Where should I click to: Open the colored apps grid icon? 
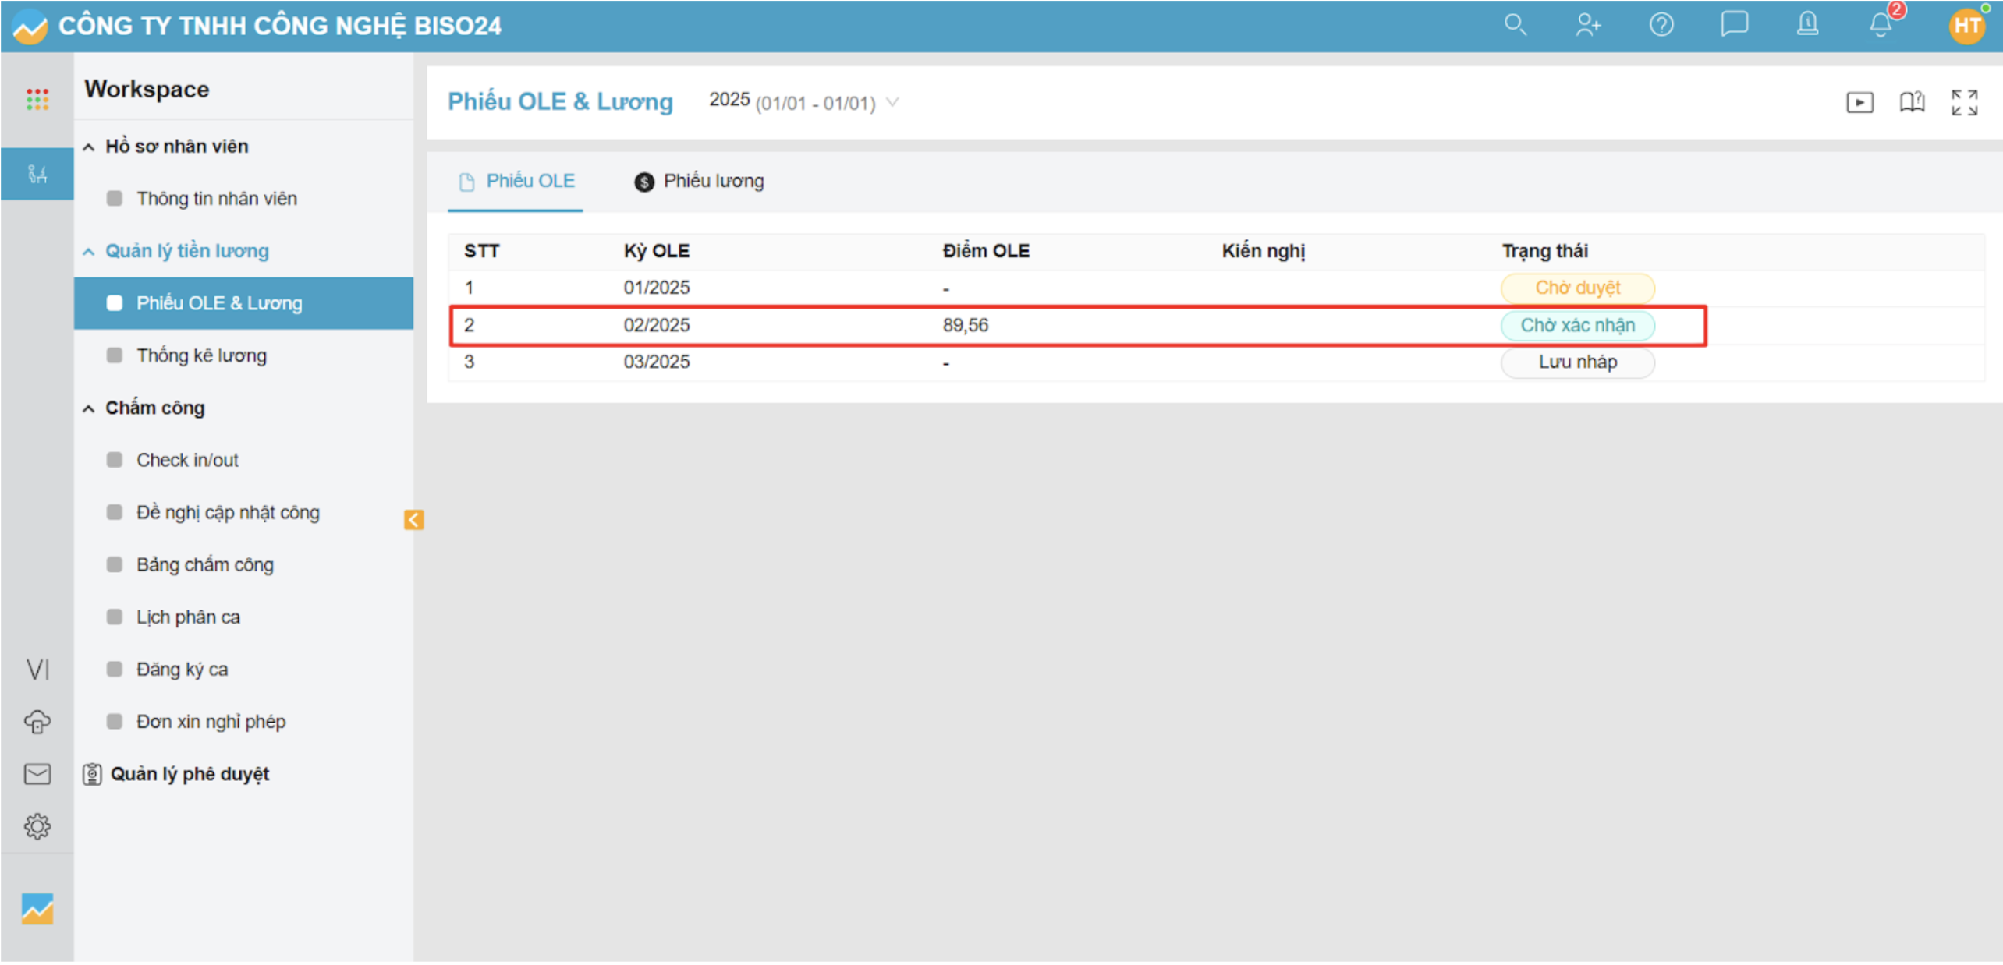37,99
